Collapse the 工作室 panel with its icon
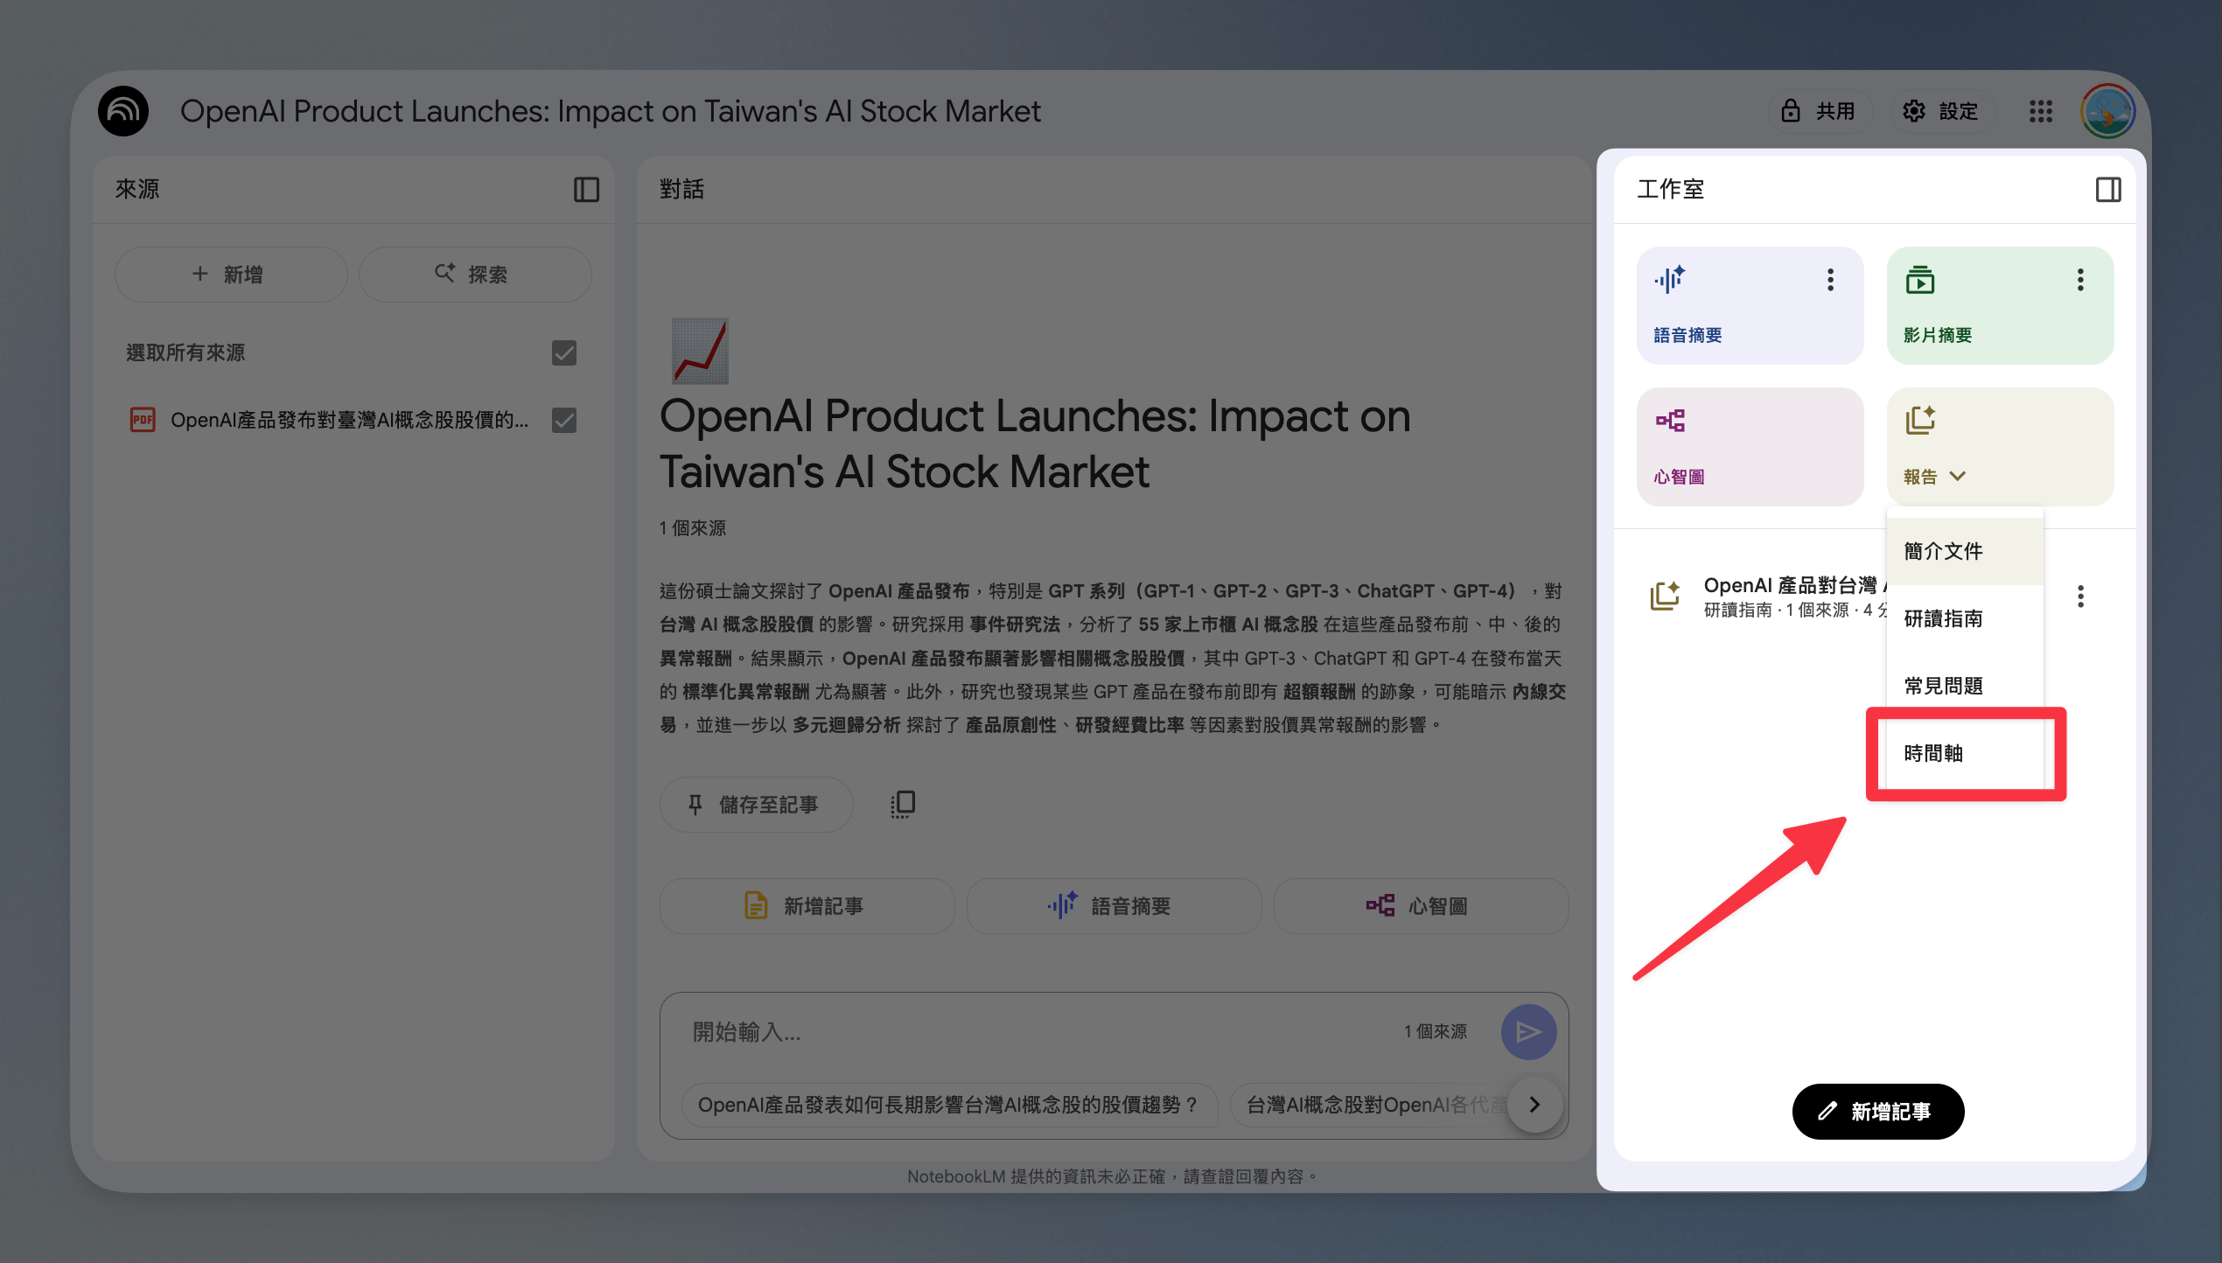Image resolution: width=2222 pixels, height=1263 pixels. [2108, 189]
